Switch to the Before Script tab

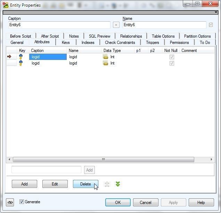point(21,36)
